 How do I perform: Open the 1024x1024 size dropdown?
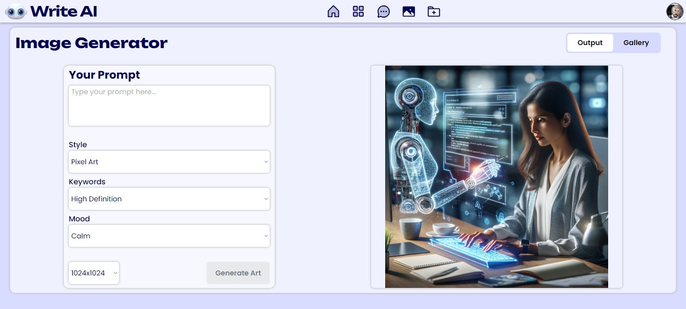[x=94, y=273]
